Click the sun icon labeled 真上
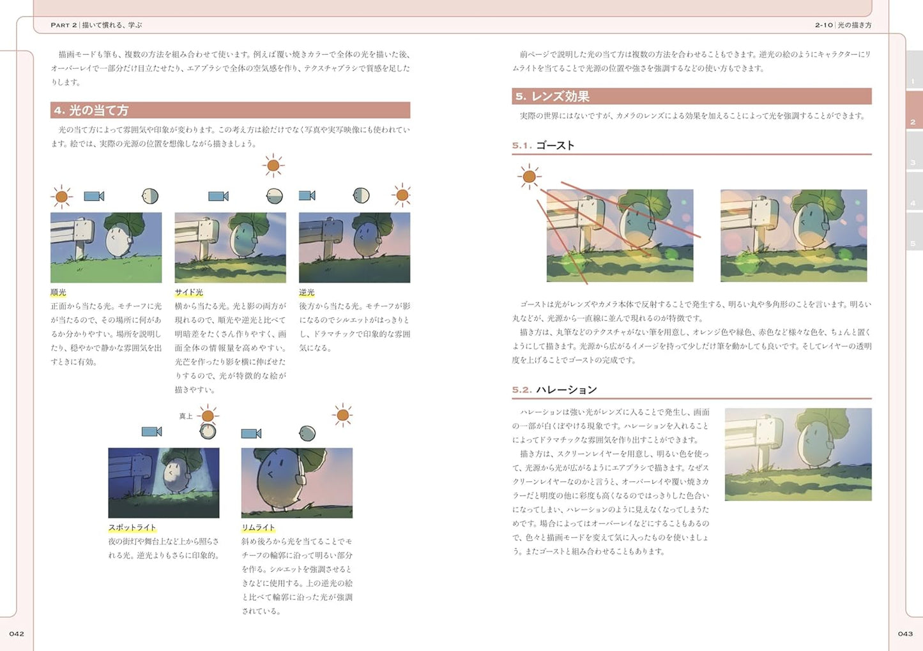Screen dimensions: 923x651 [x=208, y=416]
